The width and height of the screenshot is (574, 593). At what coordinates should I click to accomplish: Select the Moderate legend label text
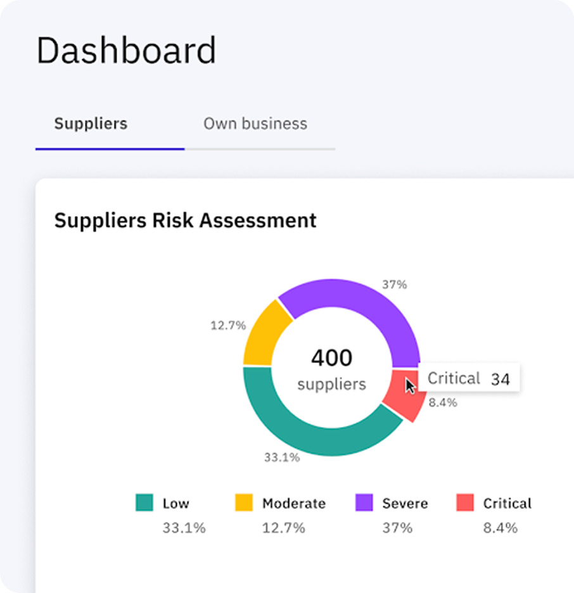(293, 504)
